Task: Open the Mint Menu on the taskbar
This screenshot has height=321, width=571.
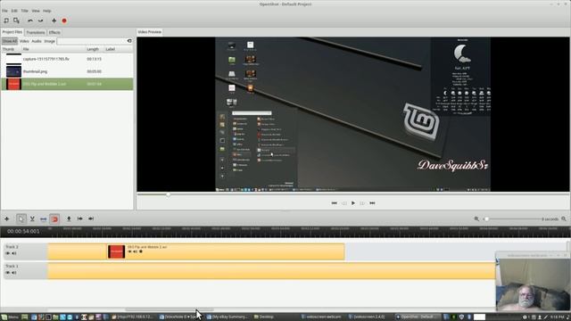Action: (x=10, y=317)
